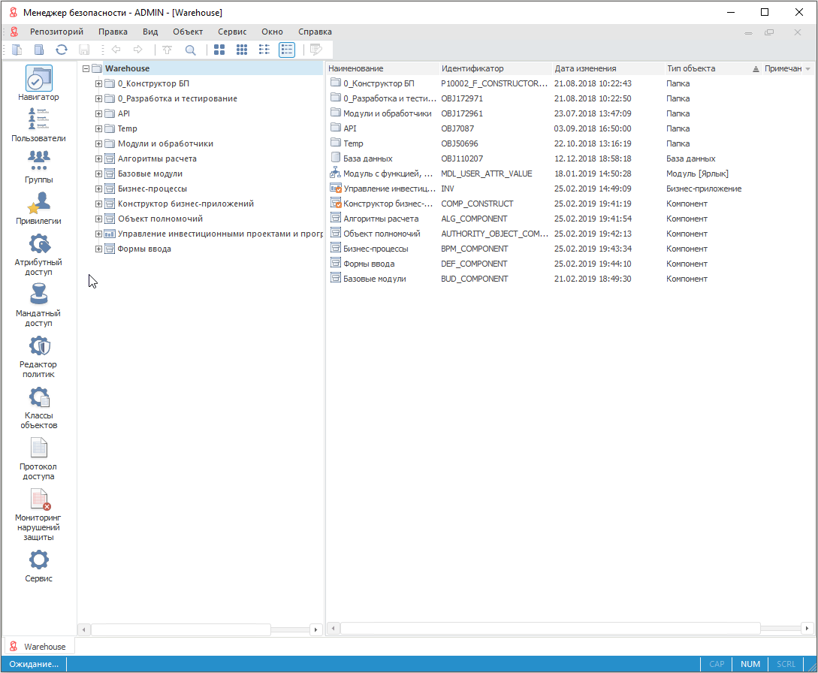818x673 pixels.
Task: Expand the API folder in tree
Action: 98,113
